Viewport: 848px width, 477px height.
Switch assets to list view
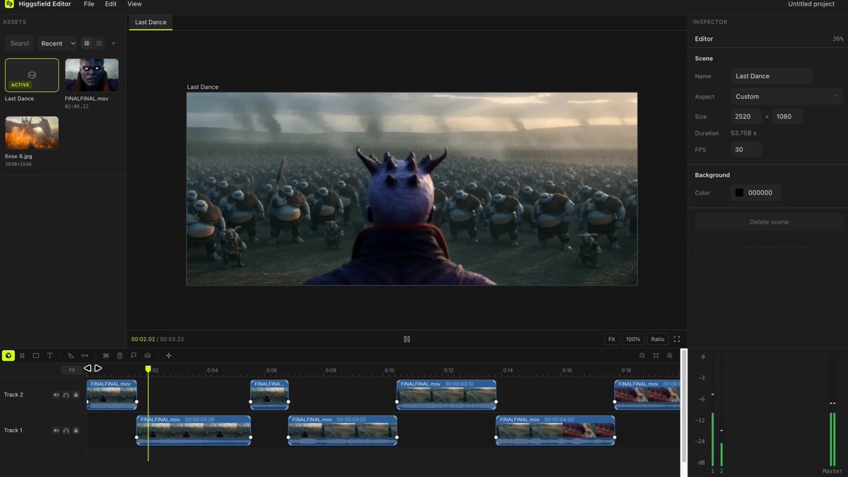(99, 43)
